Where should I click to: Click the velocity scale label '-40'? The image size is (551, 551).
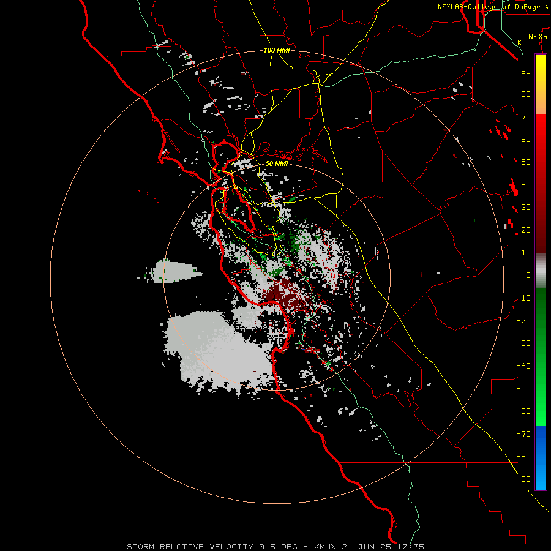tap(523, 366)
